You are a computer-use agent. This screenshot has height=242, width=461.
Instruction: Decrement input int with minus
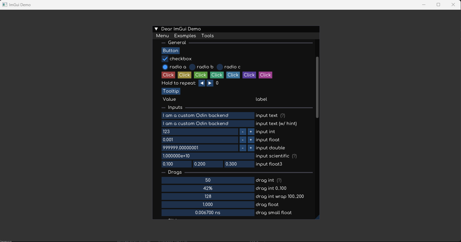tap(243, 132)
